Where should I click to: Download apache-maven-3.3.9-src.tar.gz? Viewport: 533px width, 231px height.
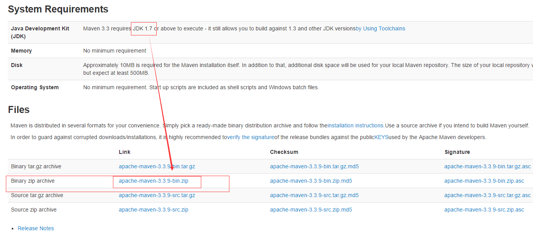(157, 195)
